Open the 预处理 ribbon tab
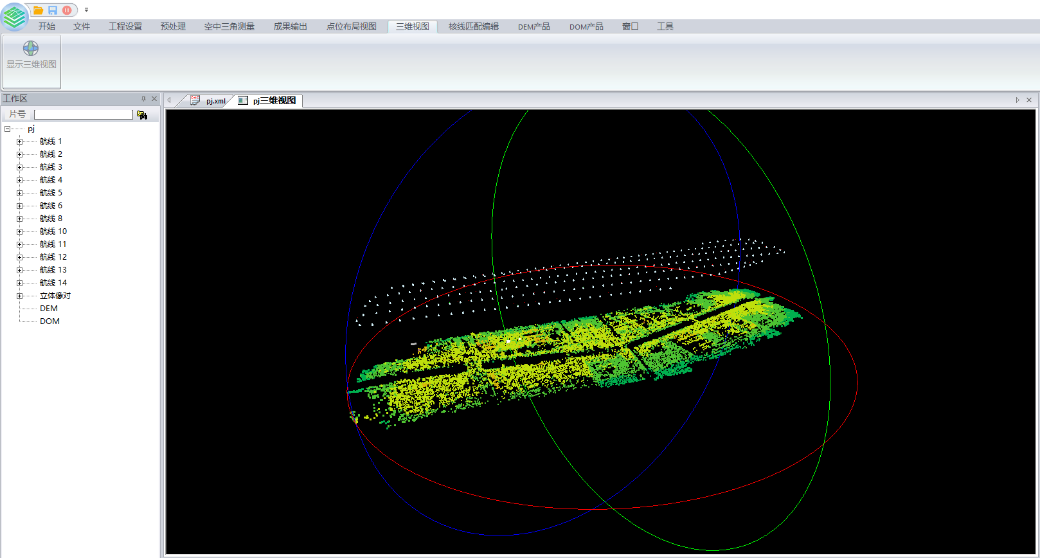The image size is (1040, 558). click(173, 26)
